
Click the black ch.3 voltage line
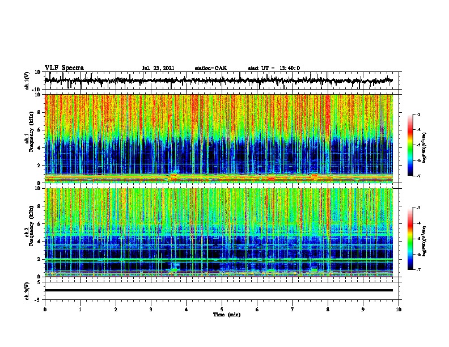pos(219,290)
